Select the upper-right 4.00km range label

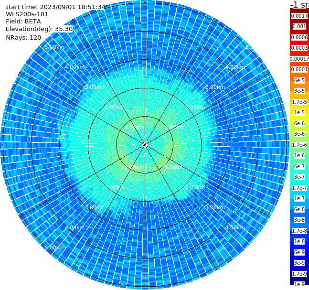coord(235,67)
